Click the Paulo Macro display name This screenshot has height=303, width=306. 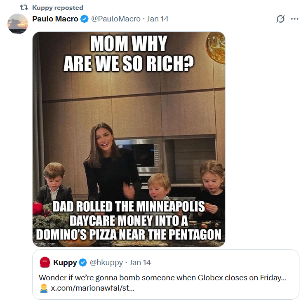coord(55,19)
